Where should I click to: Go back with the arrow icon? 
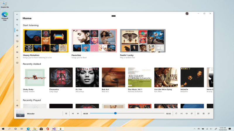tap(17, 14)
